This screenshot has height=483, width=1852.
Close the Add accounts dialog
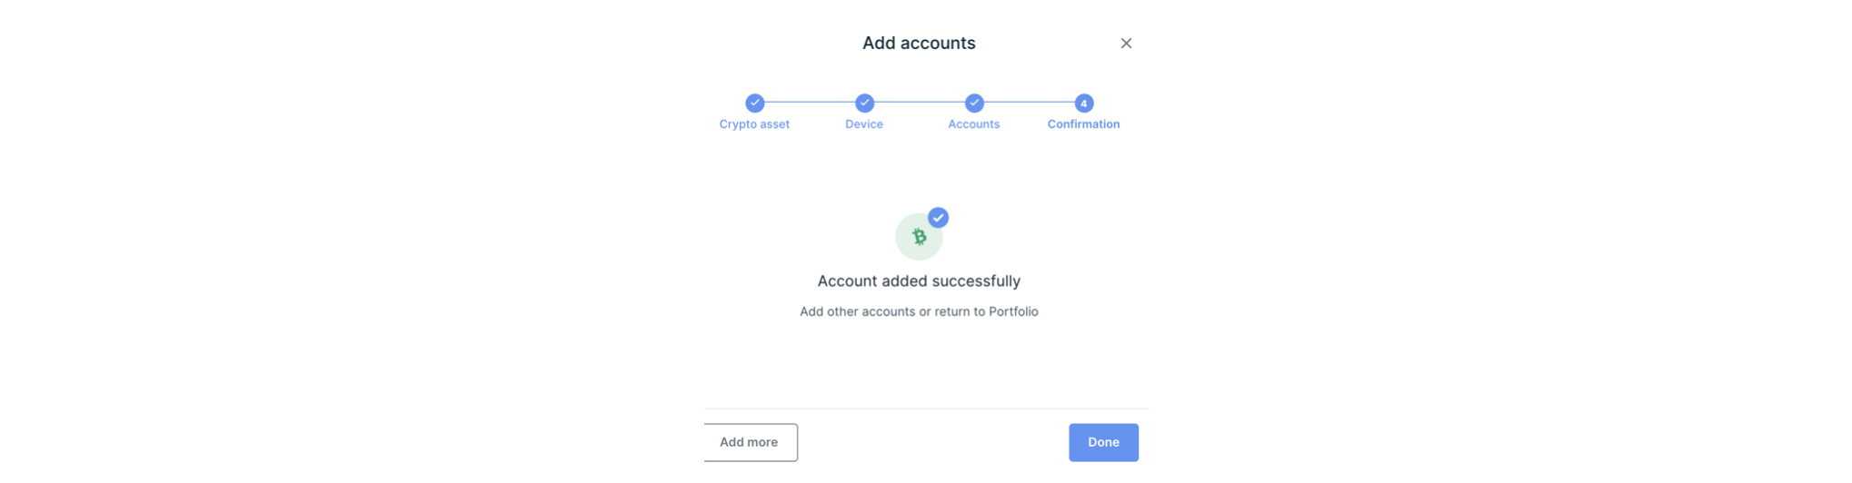pos(1126,44)
